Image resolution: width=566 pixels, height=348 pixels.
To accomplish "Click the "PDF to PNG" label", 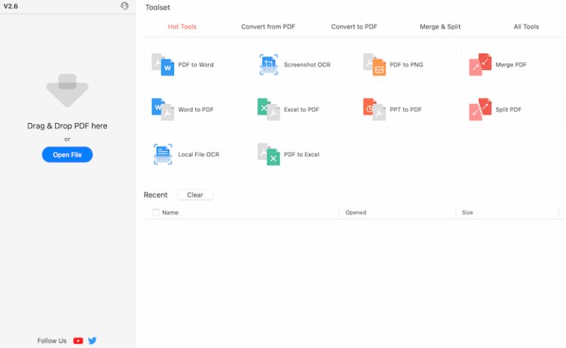I will pyautogui.click(x=406, y=65).
